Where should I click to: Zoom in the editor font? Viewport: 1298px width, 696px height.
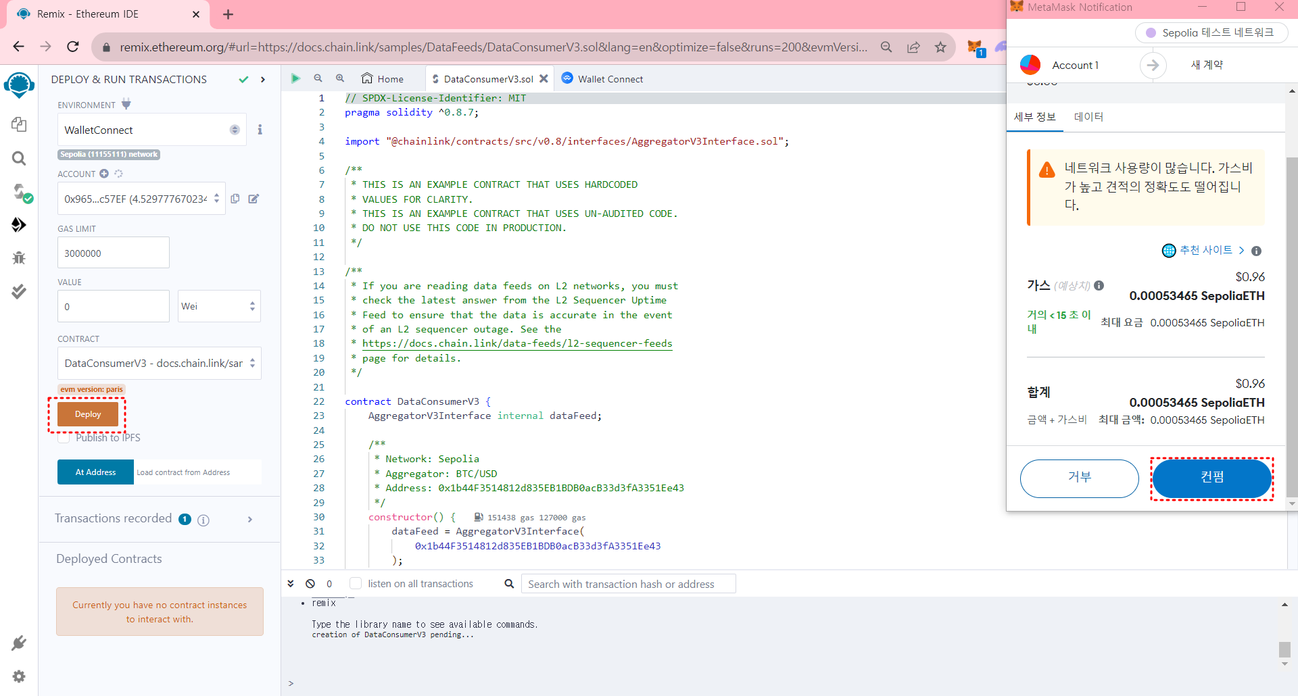pyautogui.click(x=340, y=78)
